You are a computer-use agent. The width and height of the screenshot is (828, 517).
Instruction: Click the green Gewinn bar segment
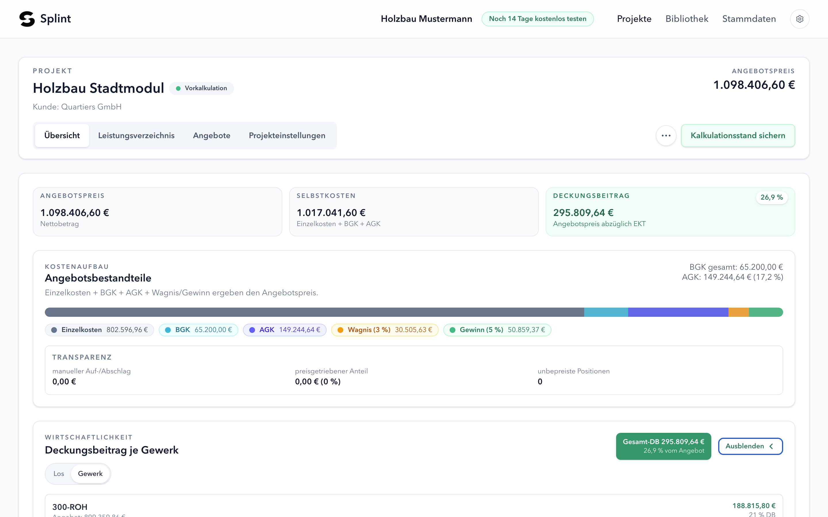(x=766, y=312)
